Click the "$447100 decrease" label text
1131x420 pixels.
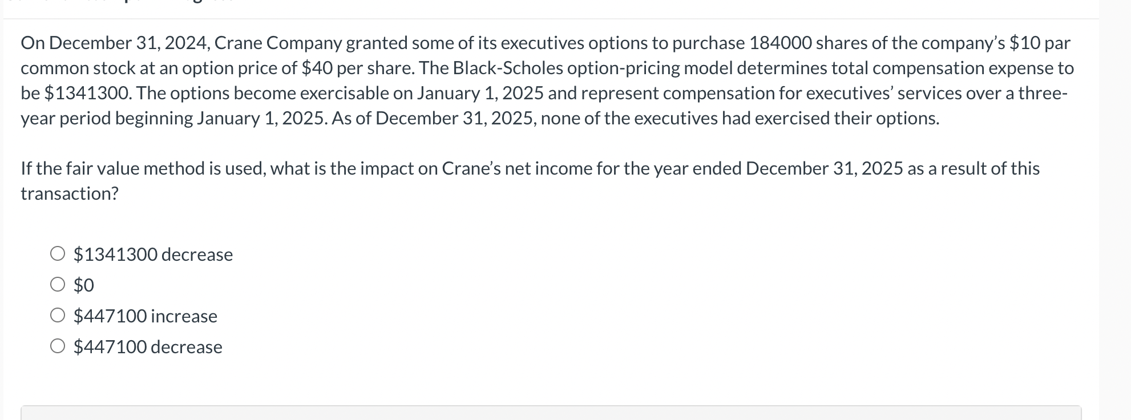tap(147, 346)
